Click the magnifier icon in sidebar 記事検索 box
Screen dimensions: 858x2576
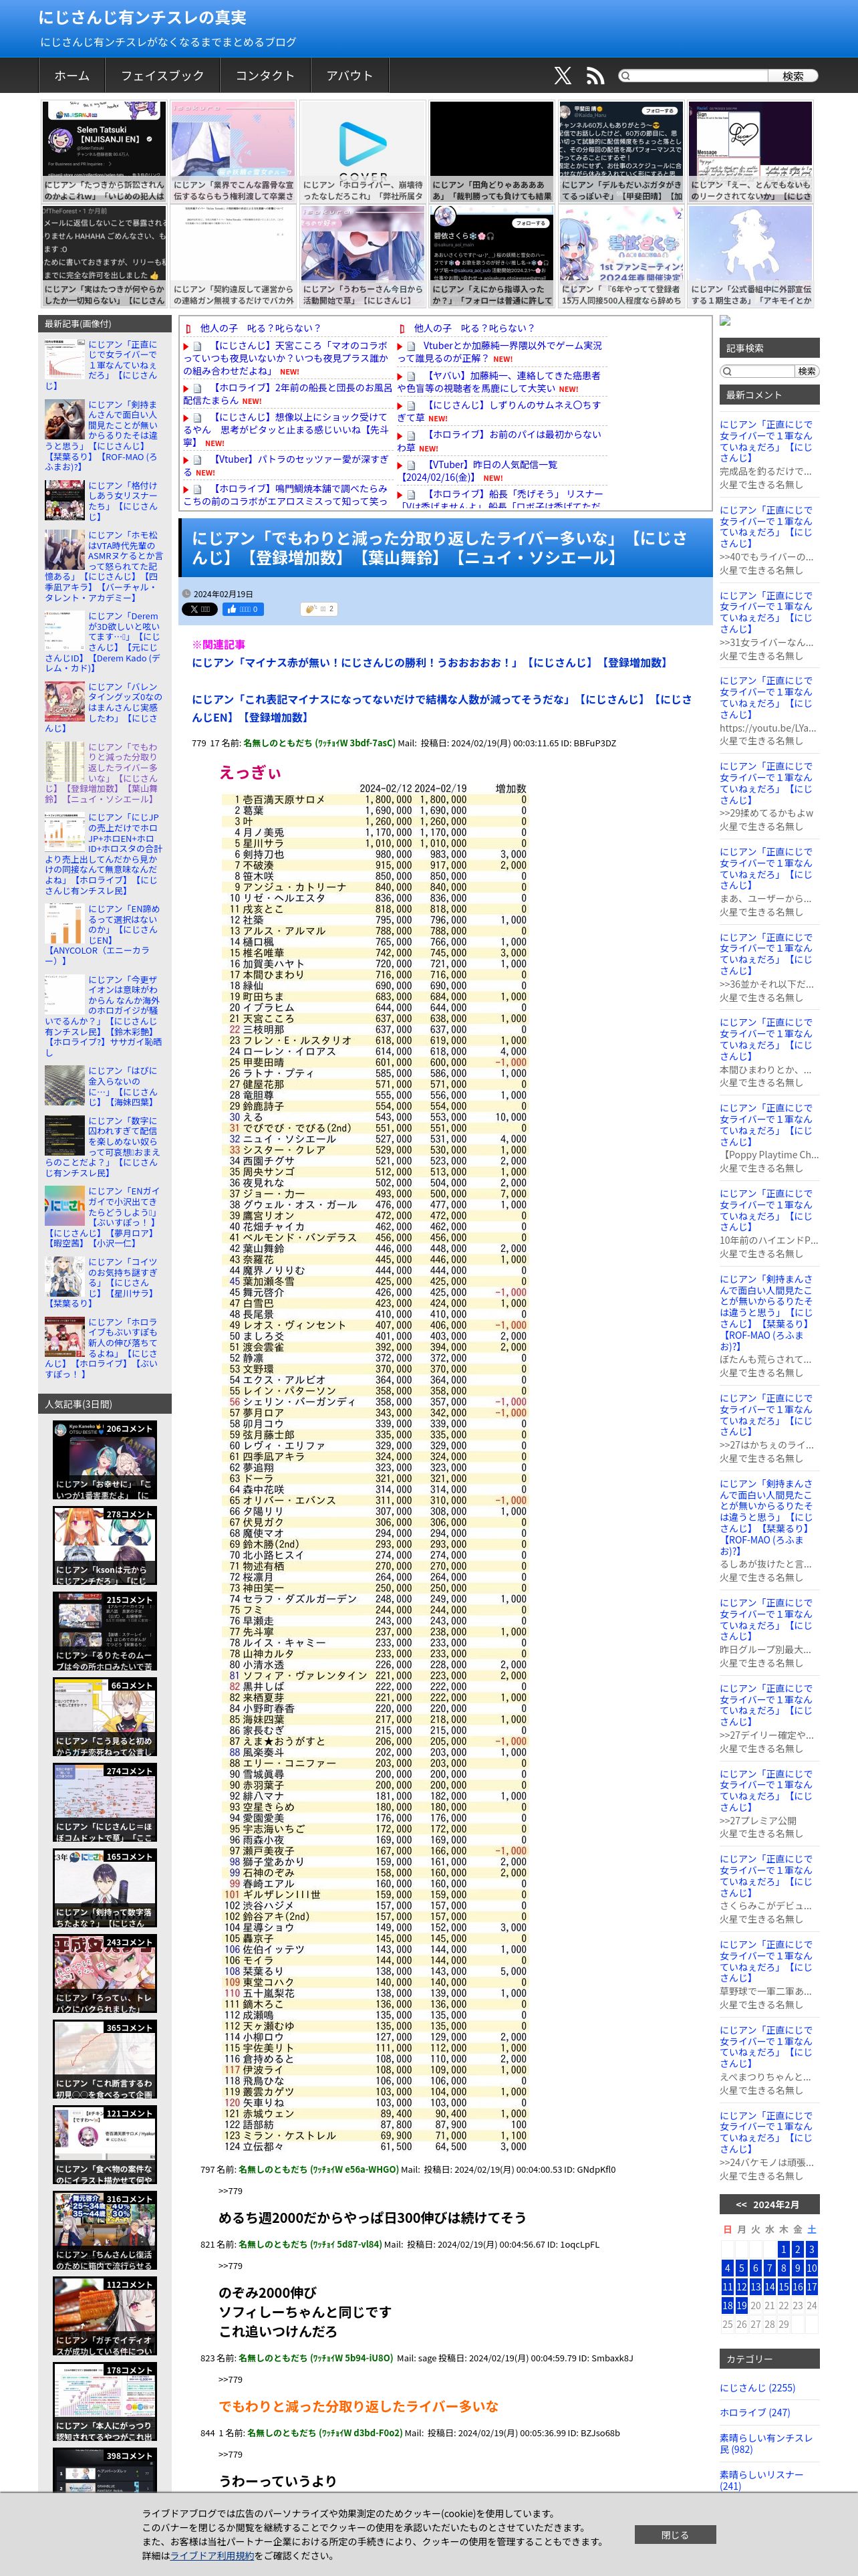(726, 371)
